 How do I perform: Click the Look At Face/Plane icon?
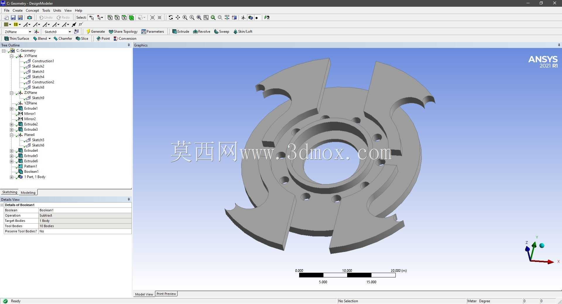coord(267,18)
